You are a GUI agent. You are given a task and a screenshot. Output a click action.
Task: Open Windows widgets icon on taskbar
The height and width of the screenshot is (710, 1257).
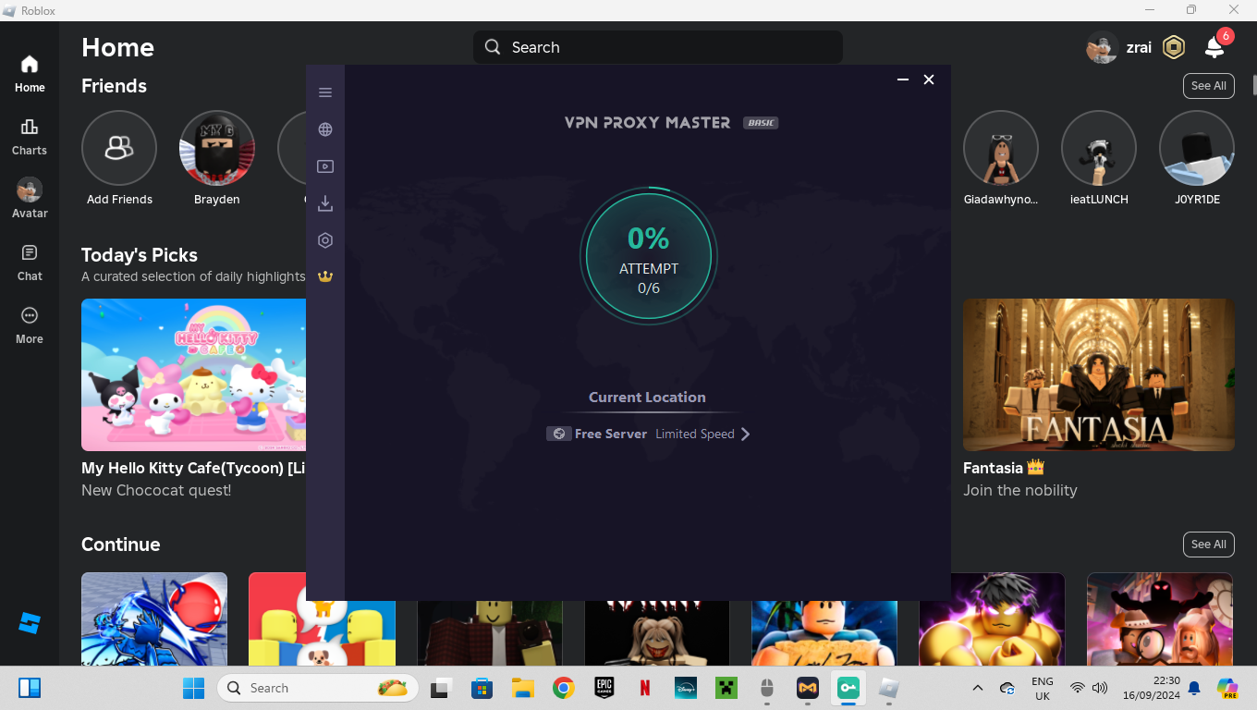(30, 688)
